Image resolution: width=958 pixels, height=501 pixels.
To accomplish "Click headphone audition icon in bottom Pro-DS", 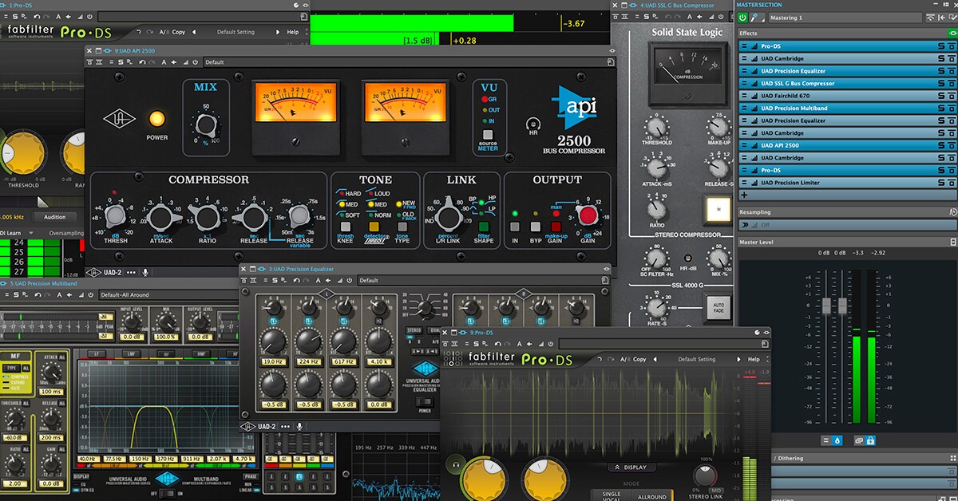I will [457, 464].
